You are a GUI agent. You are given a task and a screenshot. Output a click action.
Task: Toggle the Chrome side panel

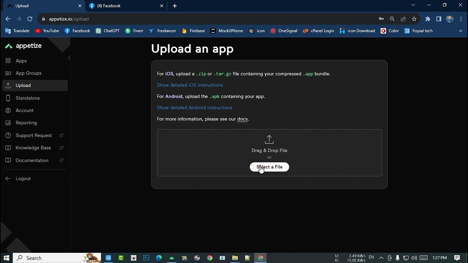[439, 19]
